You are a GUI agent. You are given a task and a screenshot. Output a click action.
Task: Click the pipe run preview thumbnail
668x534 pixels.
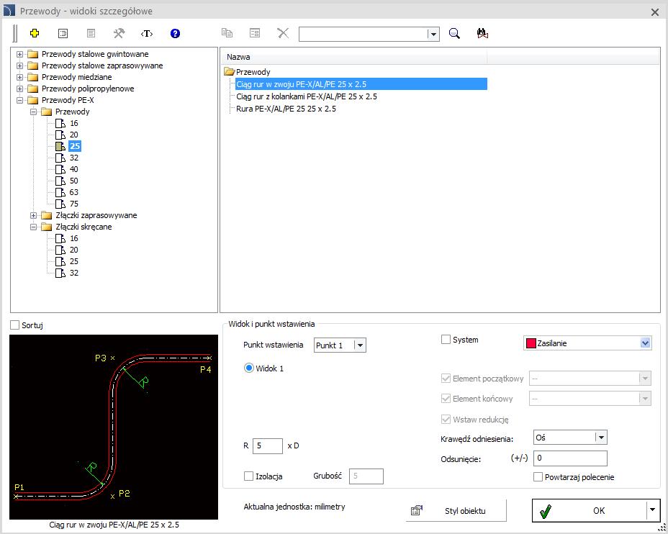pyautogui.click(x=114, y=427)
